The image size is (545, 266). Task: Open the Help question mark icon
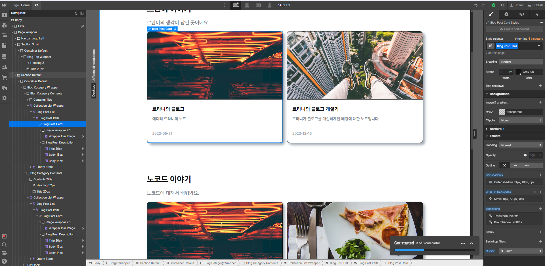pos(4,261)
